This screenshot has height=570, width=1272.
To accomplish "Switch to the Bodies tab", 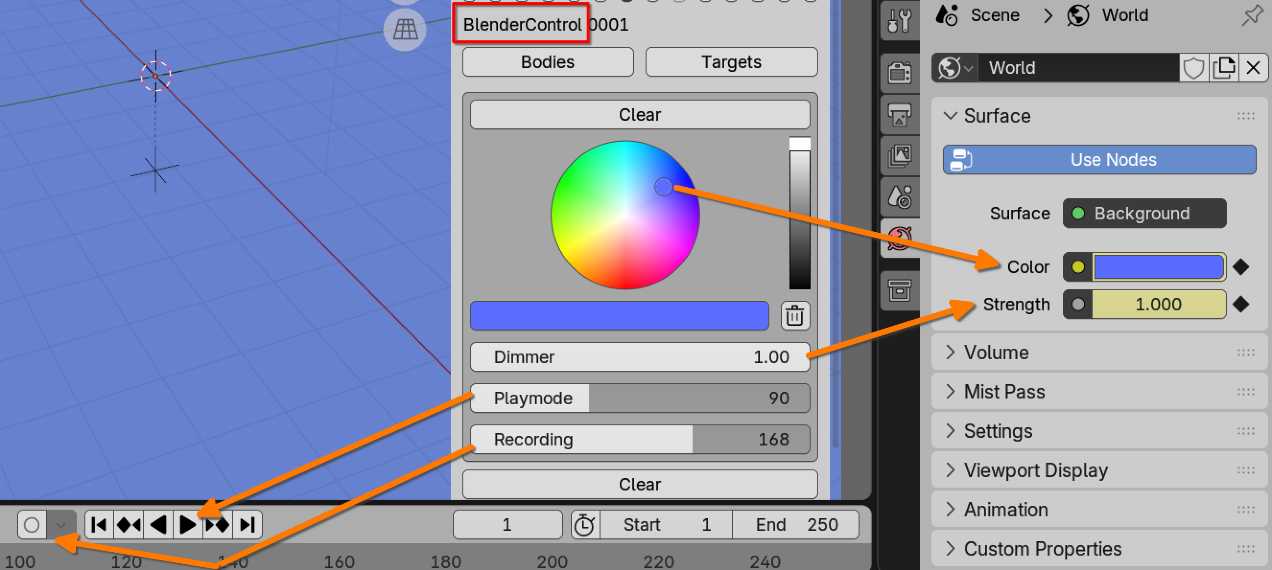I will (x=548, y=62).
